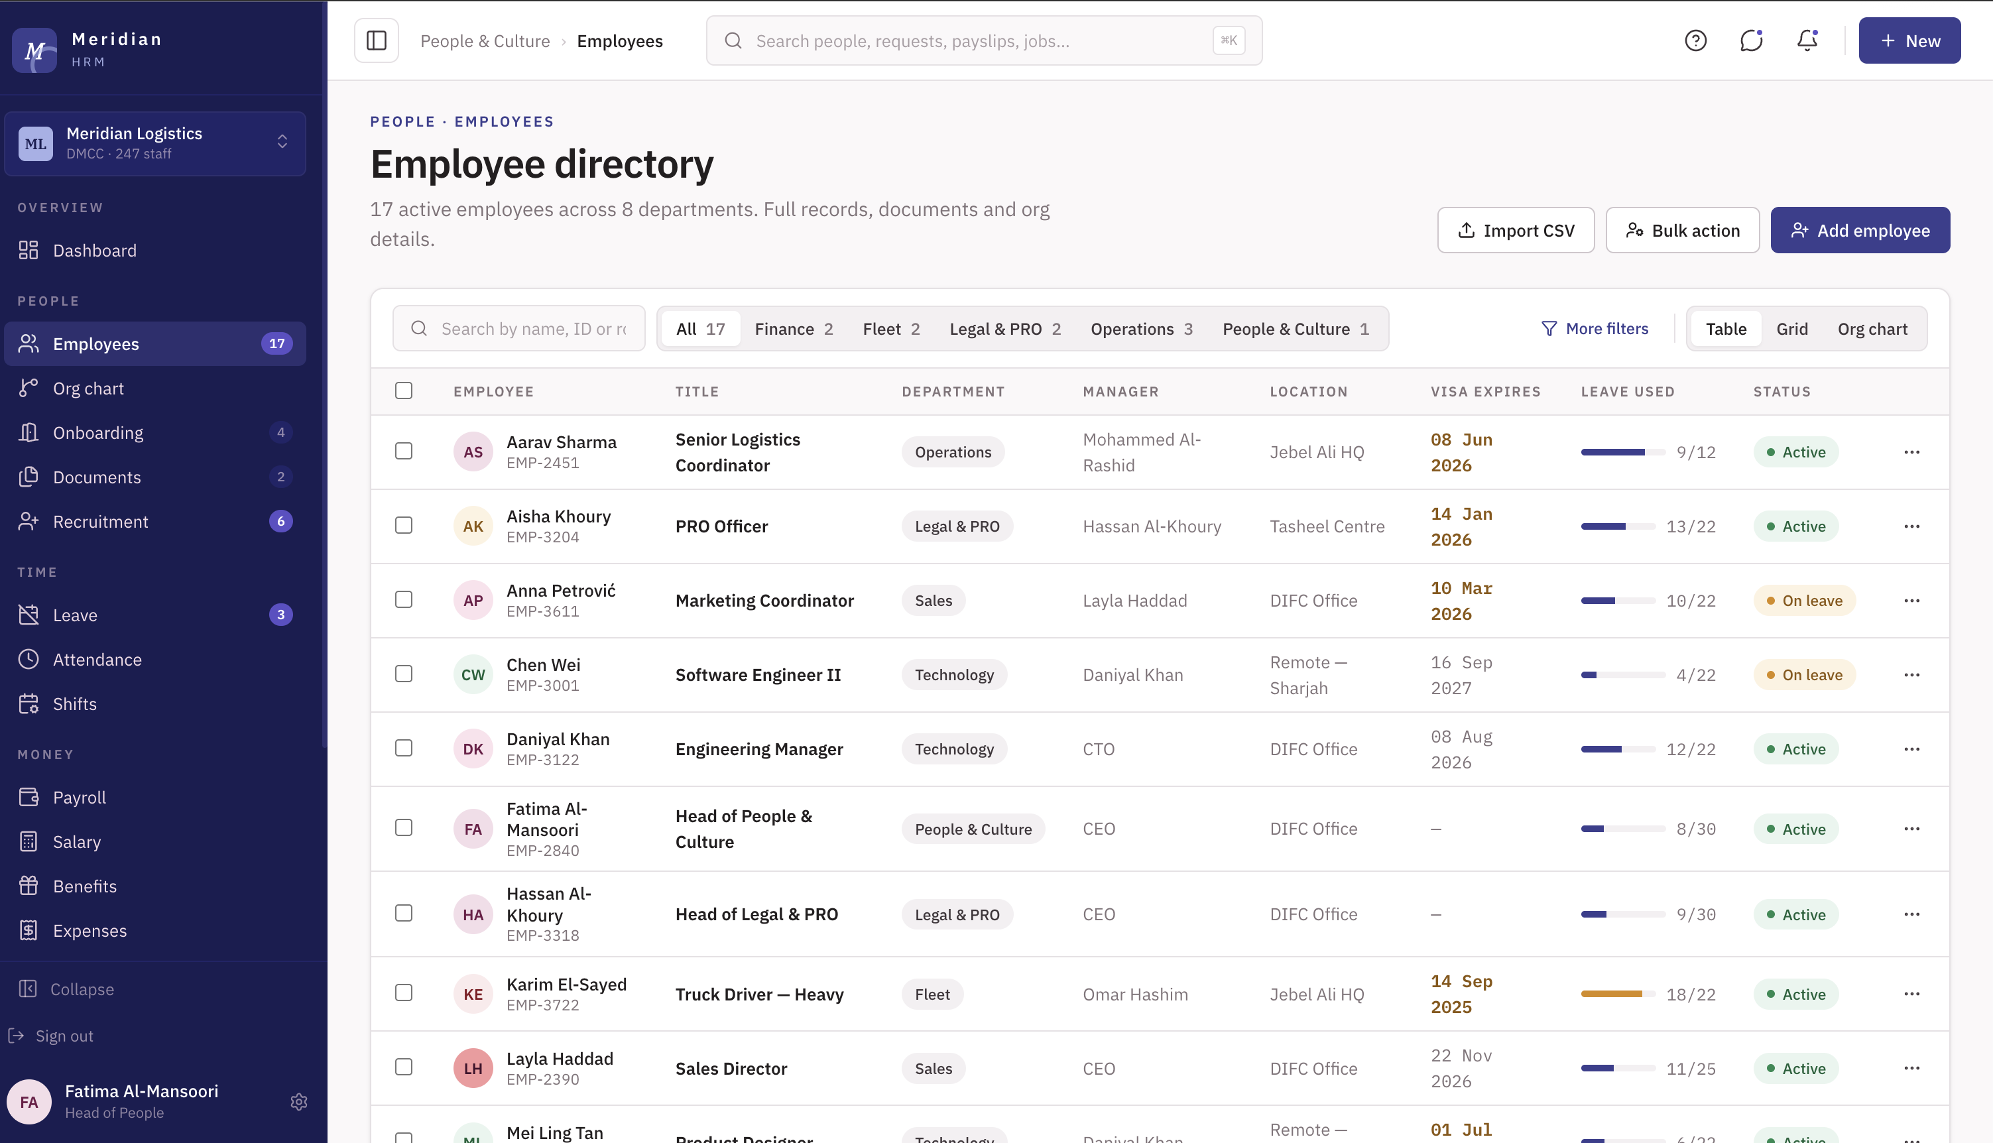Click the Salary calculator icon
The image size is (1993, 1143).
pyautogui.click(x=29, y=841)
